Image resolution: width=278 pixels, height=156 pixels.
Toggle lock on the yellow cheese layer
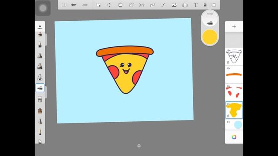coord(228,116)
